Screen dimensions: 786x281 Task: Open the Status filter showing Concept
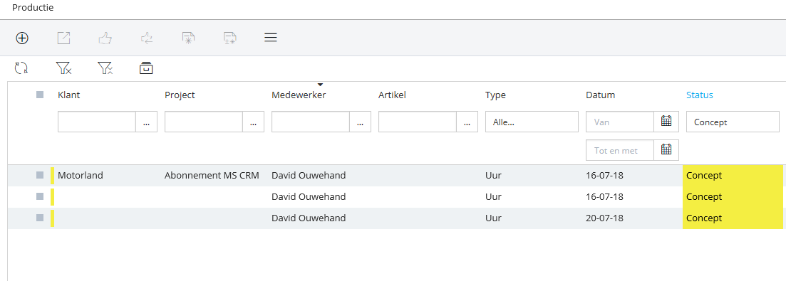pyautogui.click(x=733, y=122)
